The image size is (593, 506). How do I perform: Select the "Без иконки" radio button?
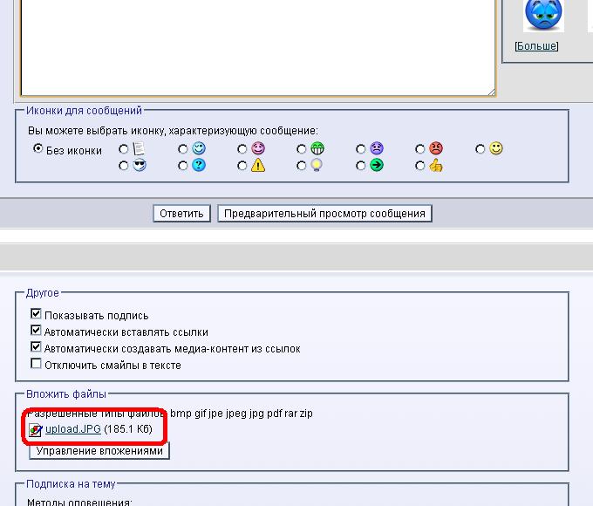[37, 149]
